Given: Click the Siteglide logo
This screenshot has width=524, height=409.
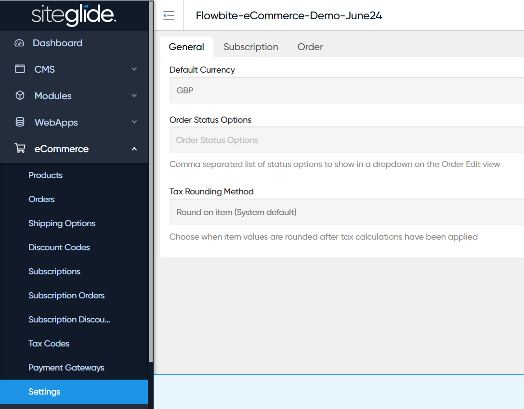Looking at the screenshot, I should click(74, 15).
